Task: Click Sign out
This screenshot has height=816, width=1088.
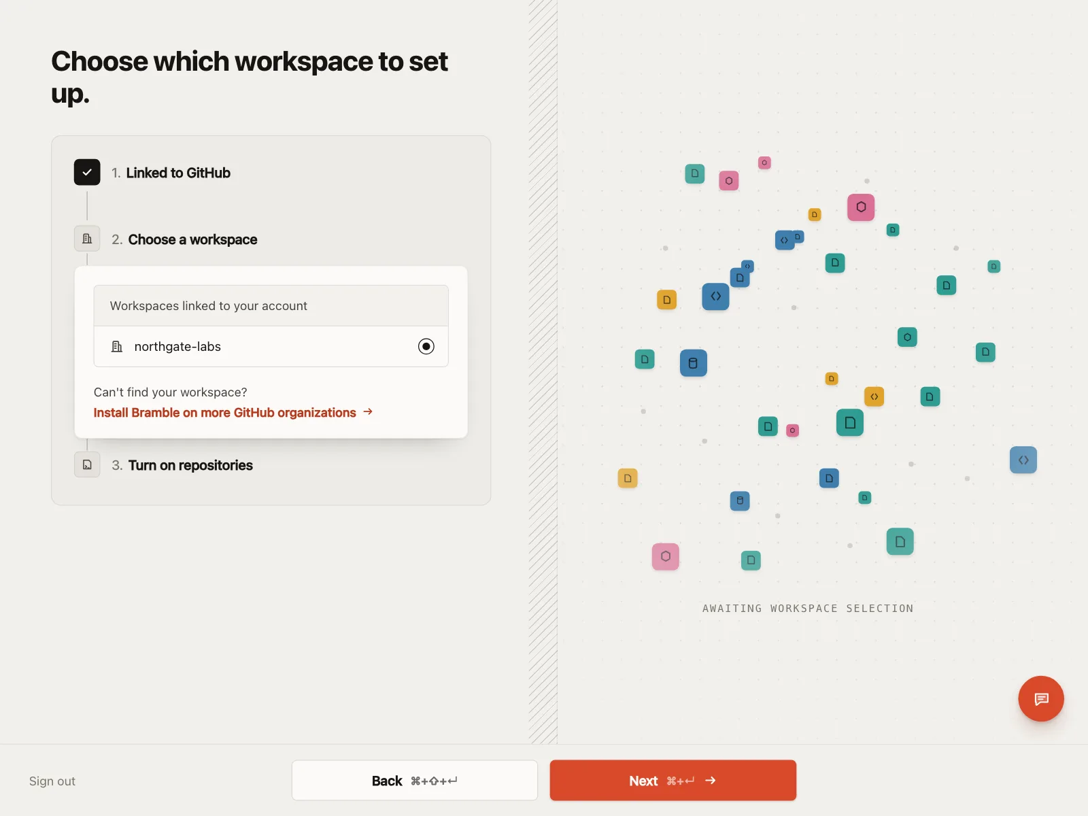Action: (52, 781)
